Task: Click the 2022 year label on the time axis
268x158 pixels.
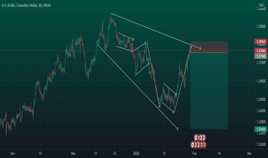Action: pos(136,153)
